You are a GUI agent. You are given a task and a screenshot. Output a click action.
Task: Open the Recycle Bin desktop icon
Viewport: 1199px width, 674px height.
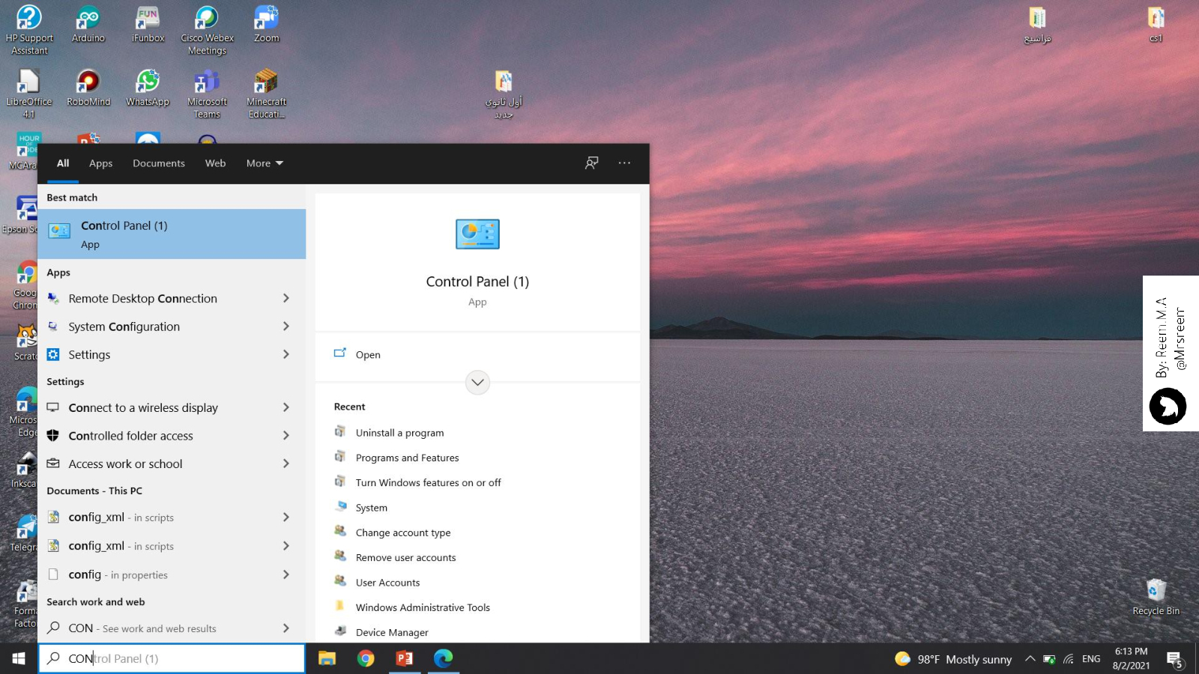pyautogui.click(x=1156, y=596)
